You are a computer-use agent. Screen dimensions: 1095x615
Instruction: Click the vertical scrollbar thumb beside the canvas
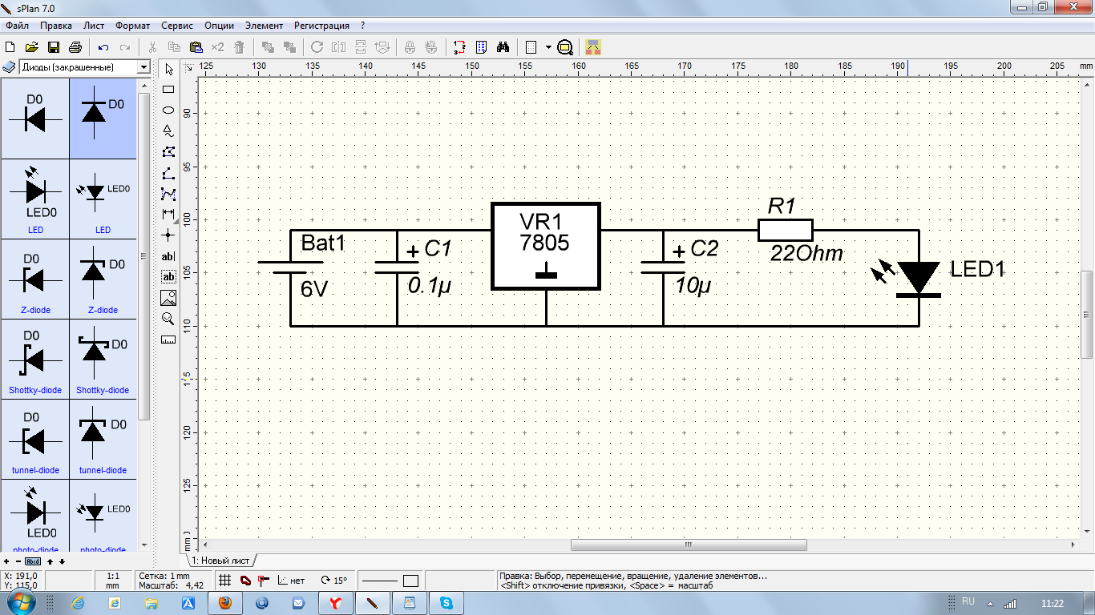point(1087,315)
